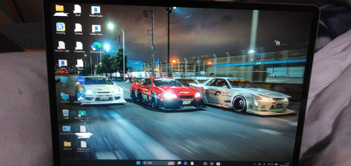Open the Outlook desktop shortcut
This screenshot has height=166, width=351.
(78, 29)
